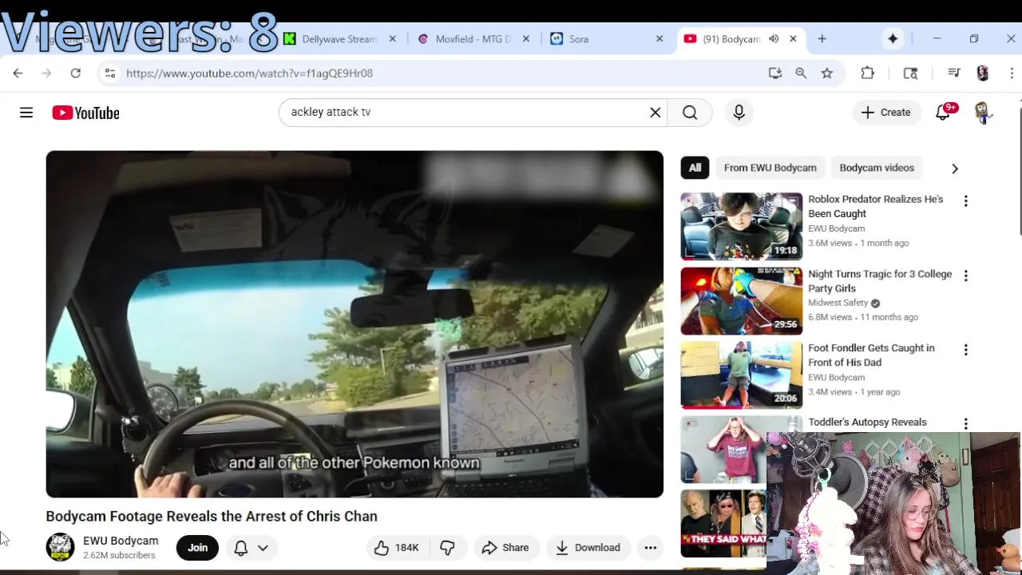View site information icon in address bar
Viewport: 1022px width, 575px height.
pos(110,73)
